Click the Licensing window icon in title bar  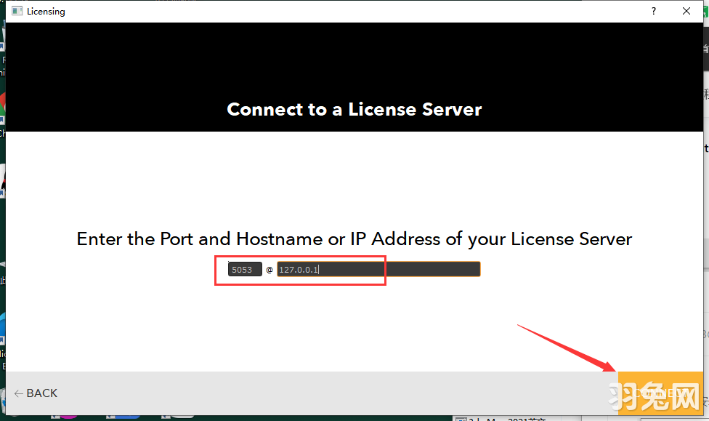(17, 12)
